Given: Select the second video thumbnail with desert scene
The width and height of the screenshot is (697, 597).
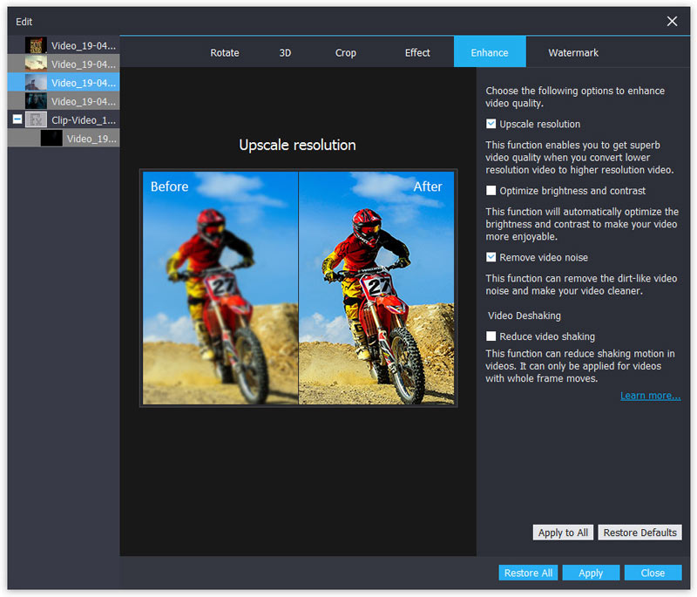Looking at the screenshot, I should click(x=36, y=64).
